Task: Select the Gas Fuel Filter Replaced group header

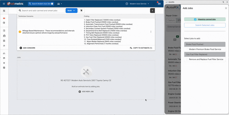Action: (205, 54)
